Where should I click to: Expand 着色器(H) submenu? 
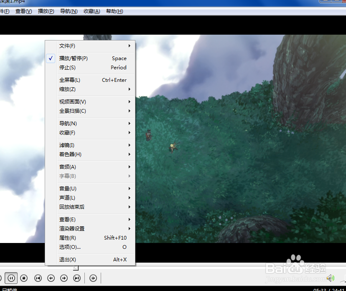point(90,154)
